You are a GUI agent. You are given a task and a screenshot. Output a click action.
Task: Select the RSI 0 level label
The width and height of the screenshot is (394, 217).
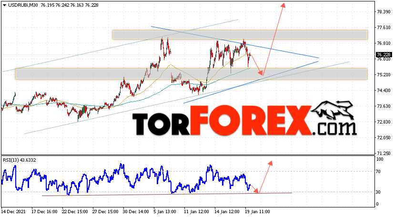point(377,204)
